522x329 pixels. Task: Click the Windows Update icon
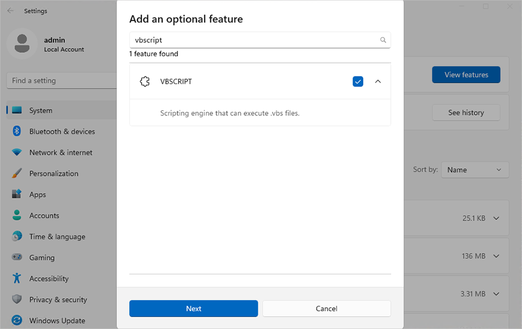point(17,320)
